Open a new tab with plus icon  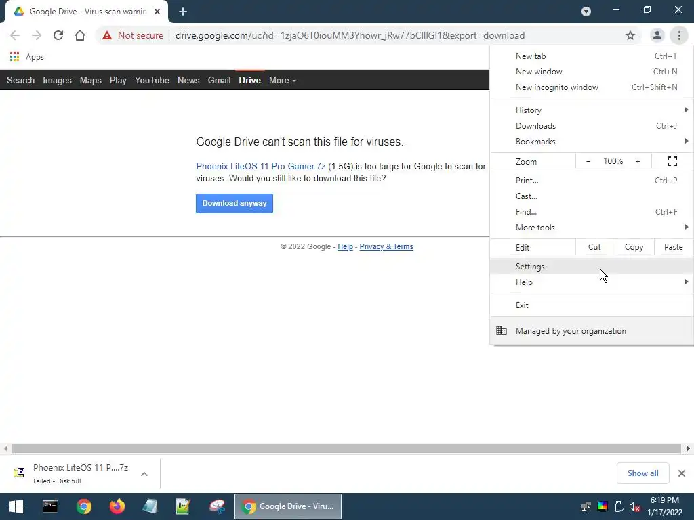click(183, 12)
